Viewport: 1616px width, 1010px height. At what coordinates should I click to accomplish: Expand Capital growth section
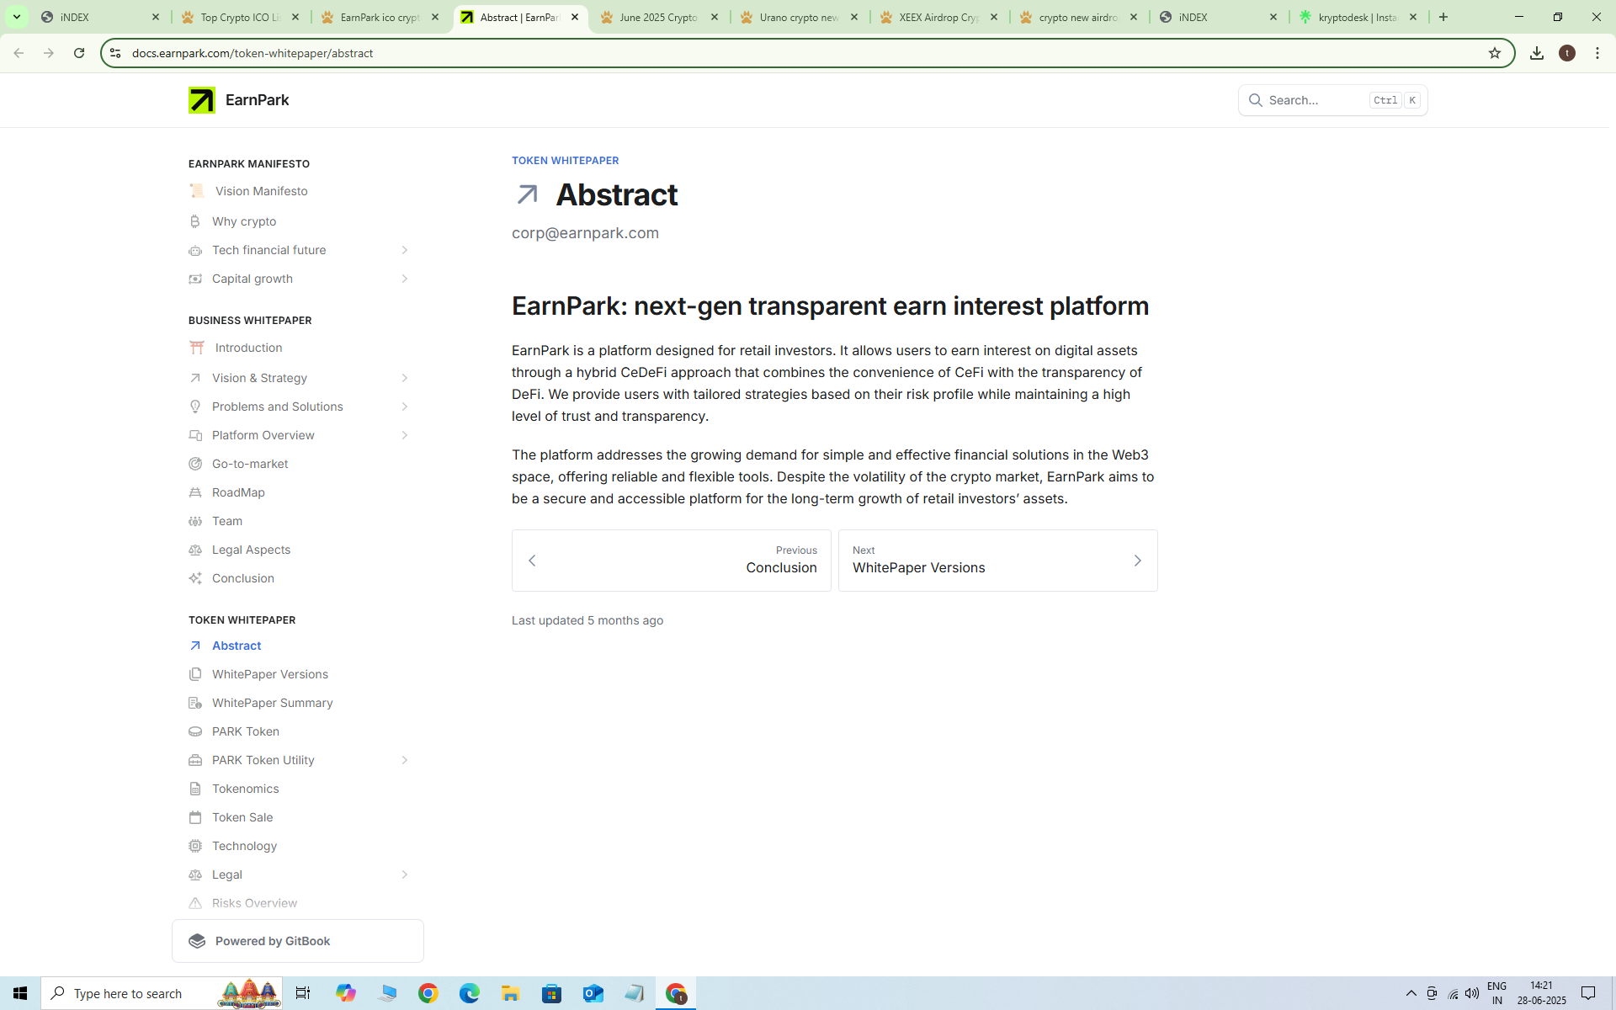(404, 279)
